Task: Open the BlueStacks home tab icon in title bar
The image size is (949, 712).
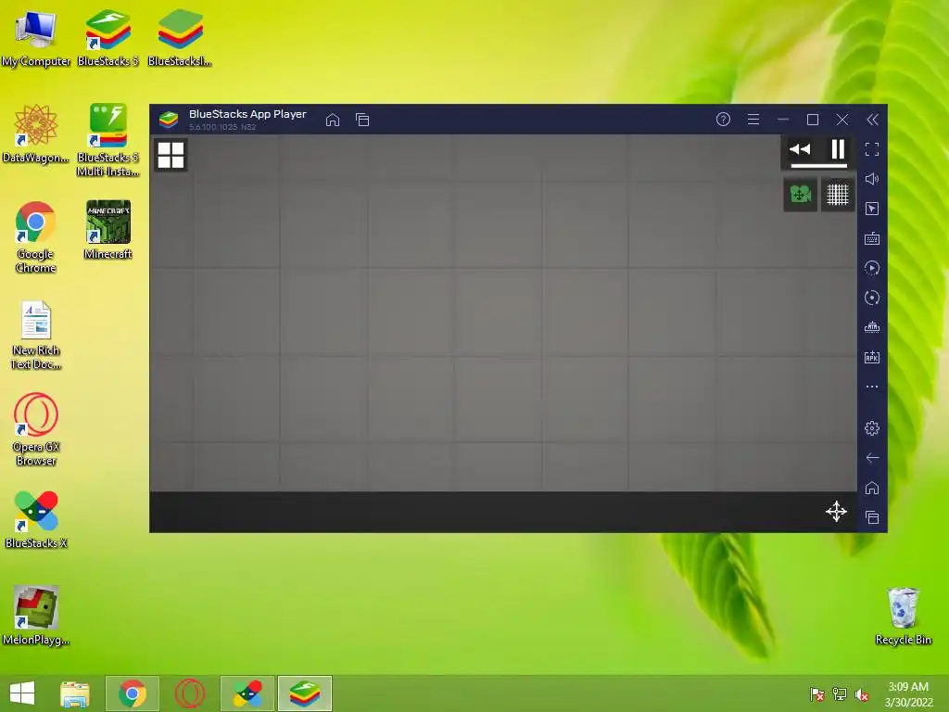Action: (333, 120)
